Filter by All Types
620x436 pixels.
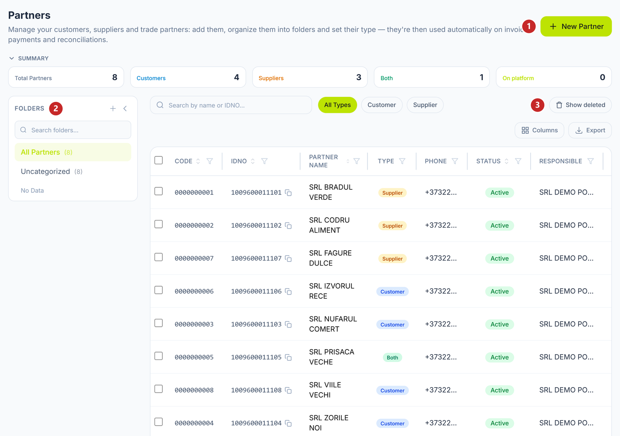[337, 105]
